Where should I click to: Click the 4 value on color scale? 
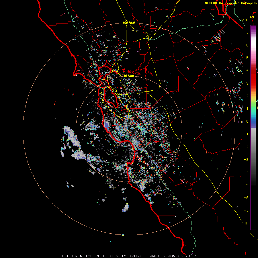pyautogui.click(x=247, y=70)
